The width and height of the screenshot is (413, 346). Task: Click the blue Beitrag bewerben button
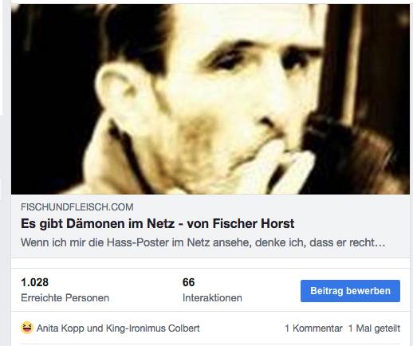coord(350,291)
